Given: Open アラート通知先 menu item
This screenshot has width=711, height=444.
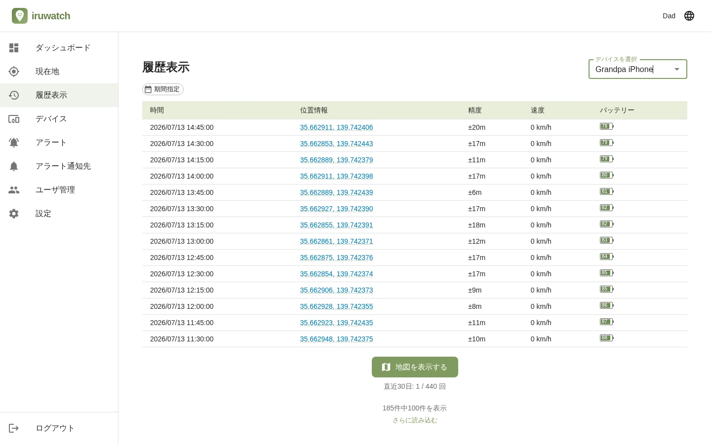Looking at the screenshot, I should click(59, 166).
